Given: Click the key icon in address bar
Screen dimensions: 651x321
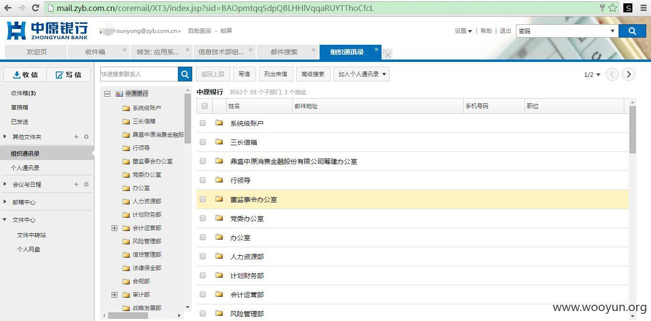Looking at the screenshot, I should tap(602, 8).
